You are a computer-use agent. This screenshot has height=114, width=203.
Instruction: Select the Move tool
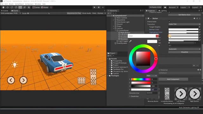8,7
